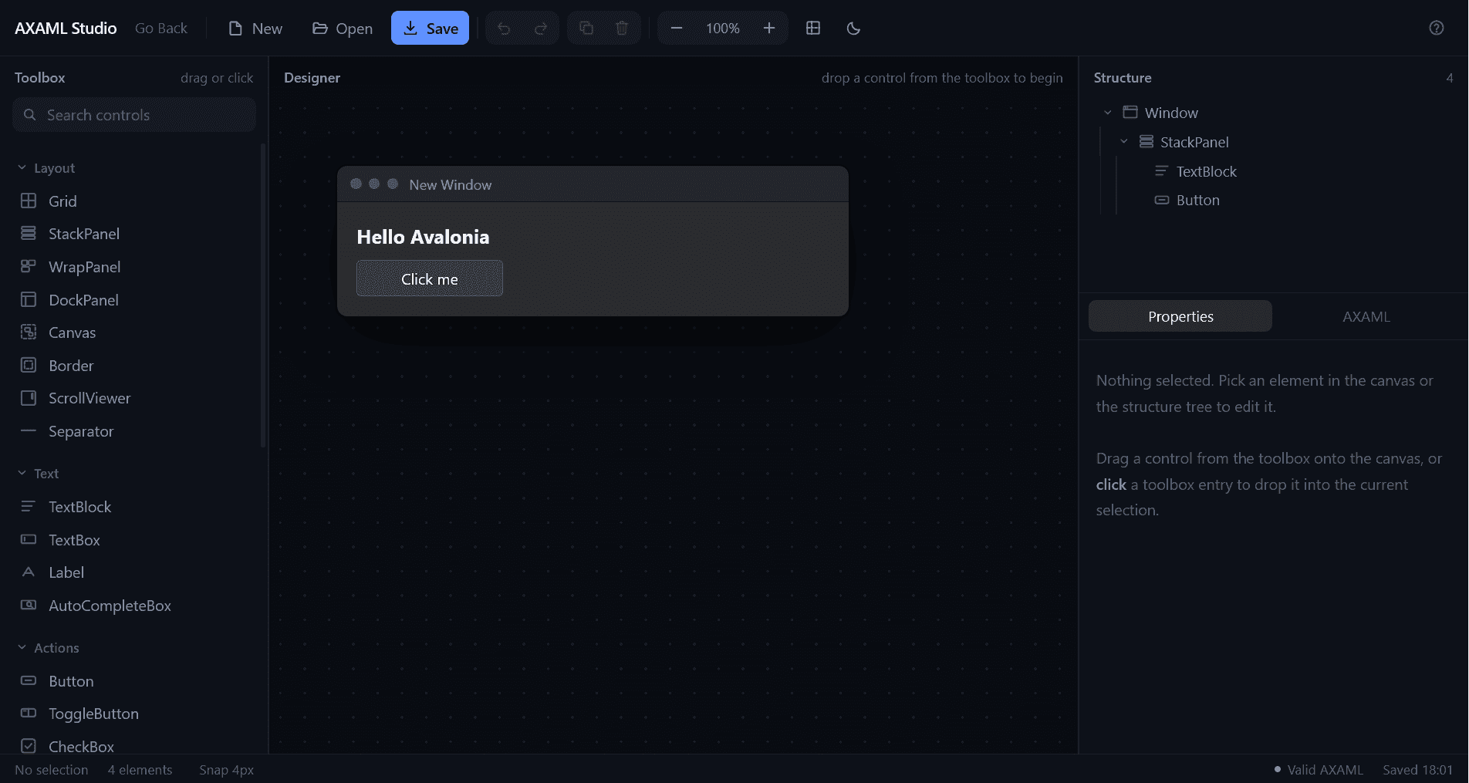Add a Canvas from the toolbox
The image size is (1469, 783).
[134, 332]
